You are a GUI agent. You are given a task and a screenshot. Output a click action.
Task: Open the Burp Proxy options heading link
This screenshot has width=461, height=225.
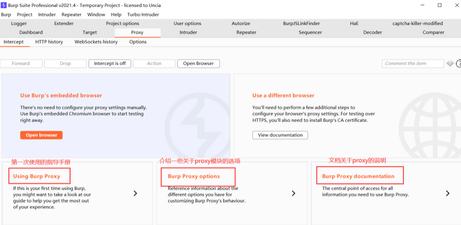coord(194,176)
